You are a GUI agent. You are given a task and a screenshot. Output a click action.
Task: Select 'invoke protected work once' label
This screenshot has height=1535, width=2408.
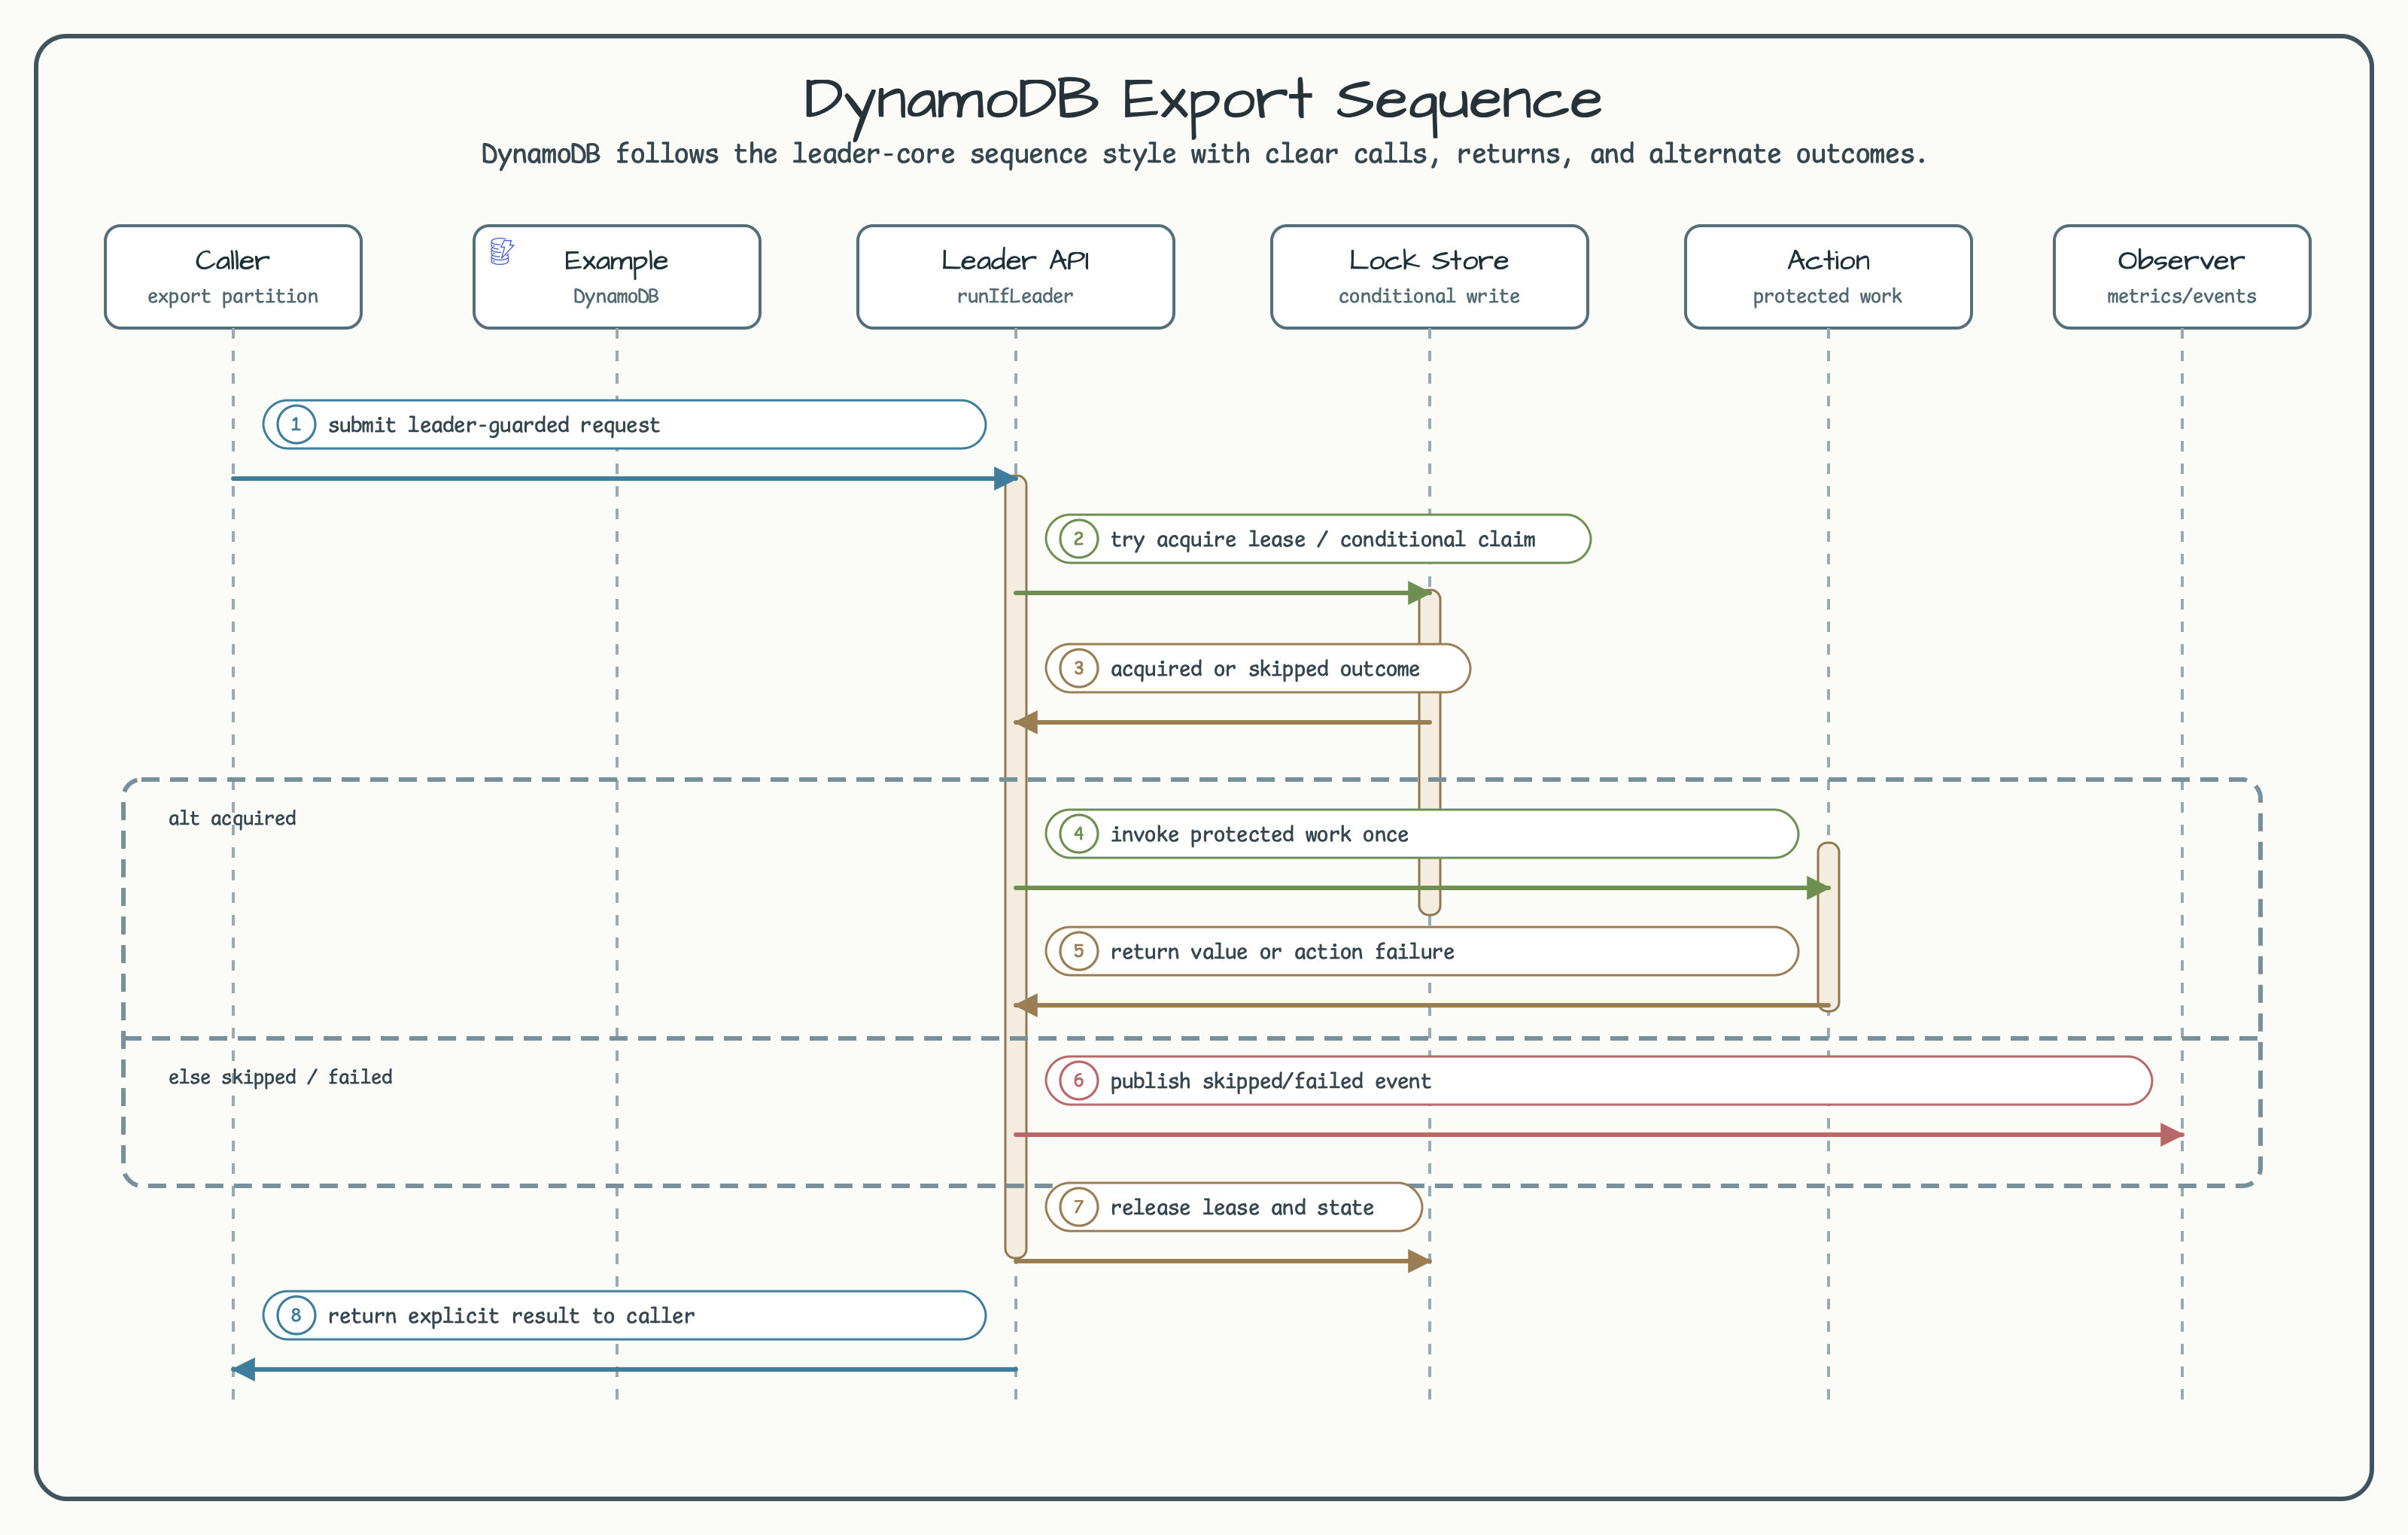click(1259, 835)
